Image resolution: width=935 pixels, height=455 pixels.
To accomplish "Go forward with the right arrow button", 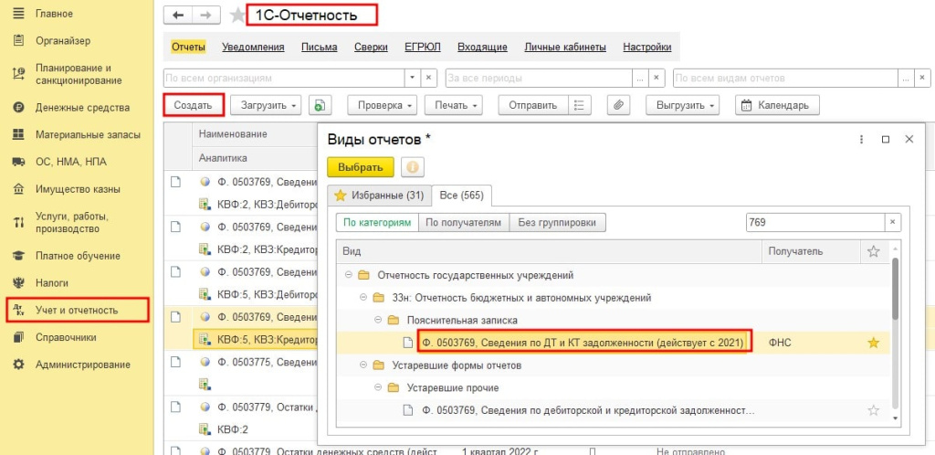I will (206, 16).
